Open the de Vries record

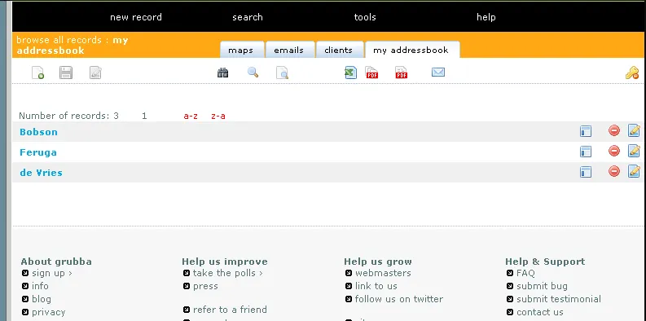(x=42, y=173)
